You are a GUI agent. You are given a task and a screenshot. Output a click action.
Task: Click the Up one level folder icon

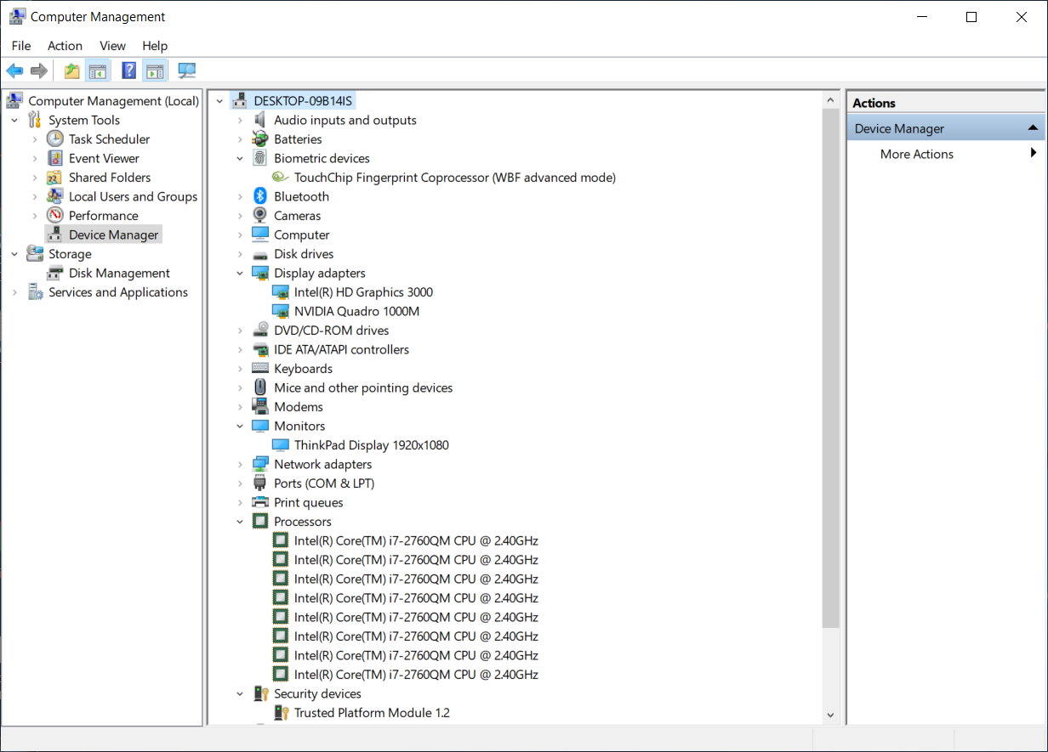pyautogui.click(x=72, y=71)
